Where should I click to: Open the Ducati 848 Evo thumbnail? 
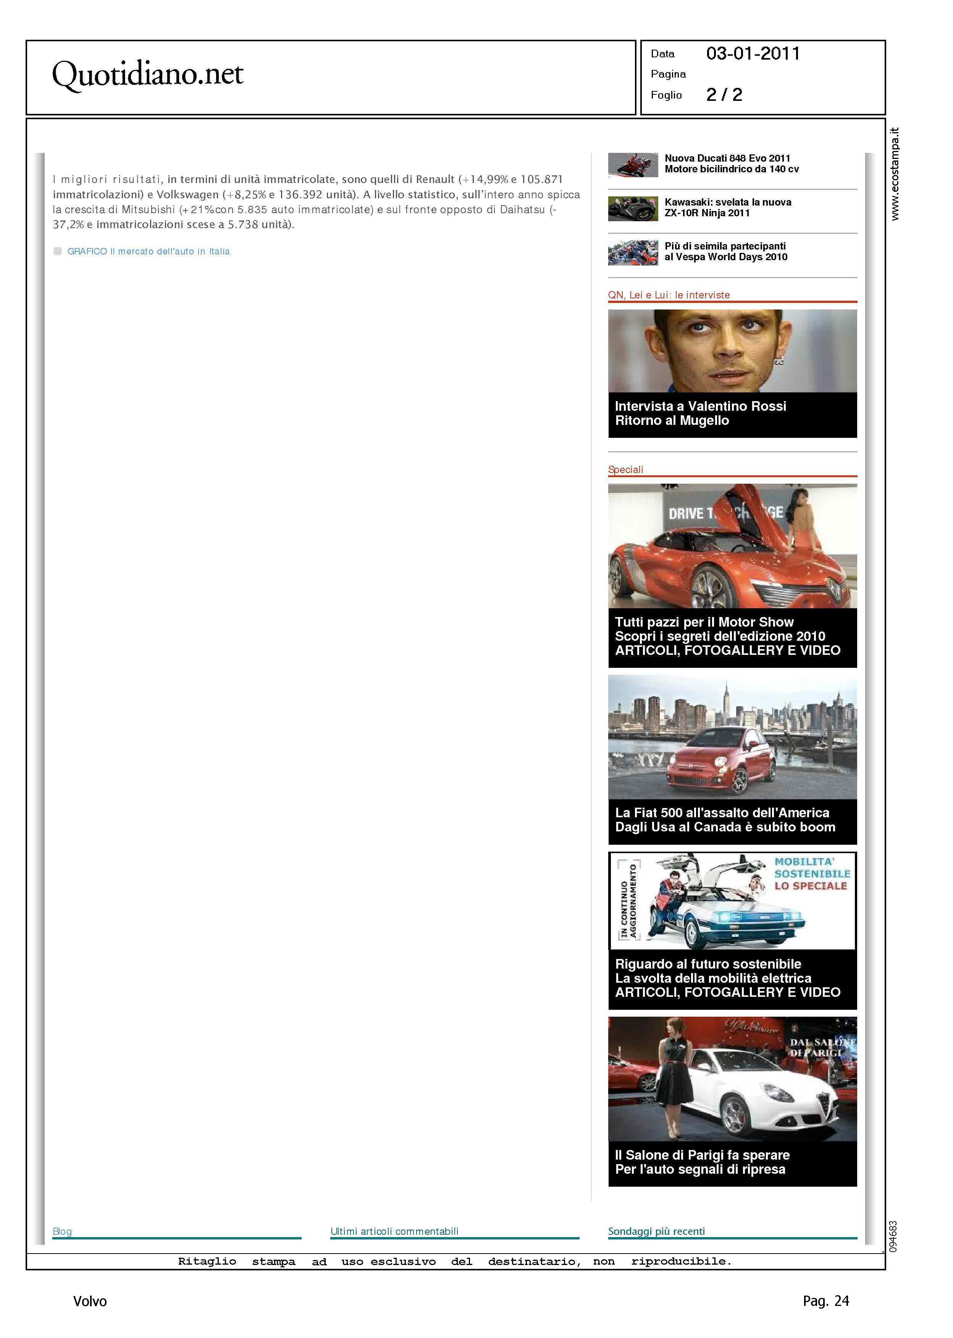point(633,164)
